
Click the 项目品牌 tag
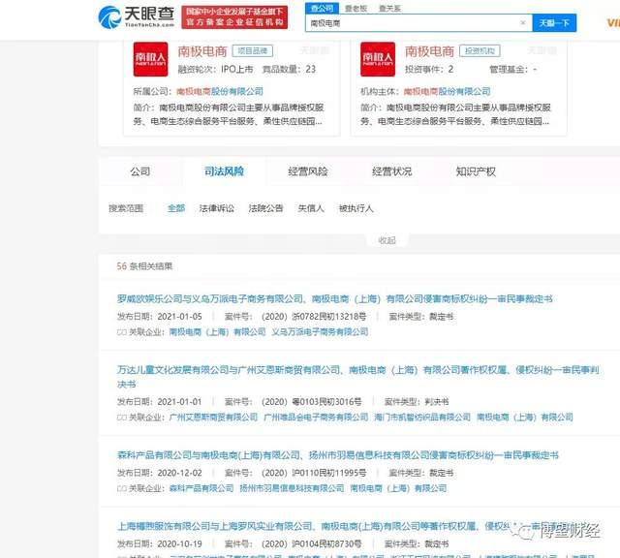252,50
